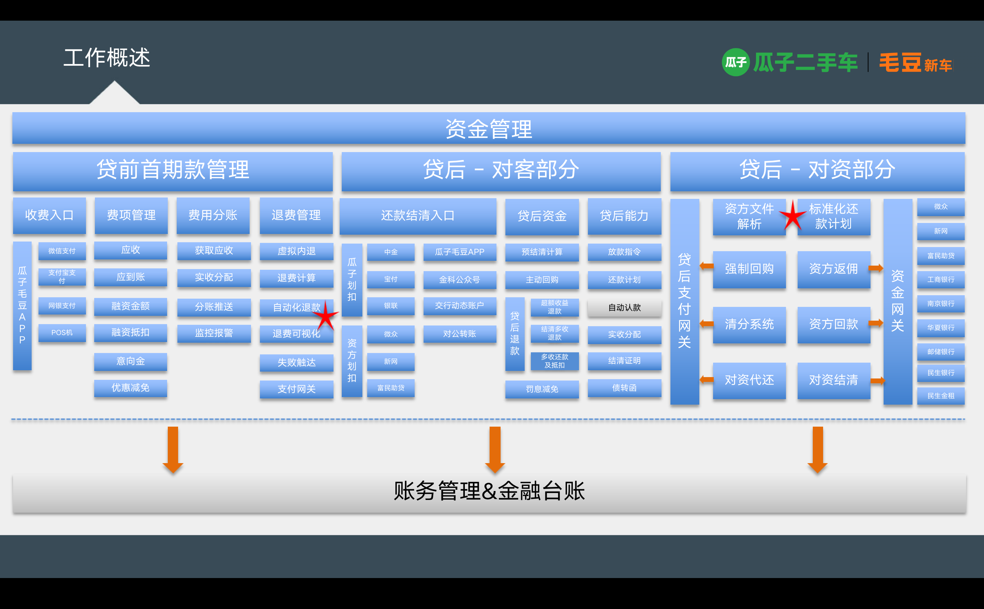984x609 pixels.
Task: Select the 微信支付 item
Action: [62, 251]
